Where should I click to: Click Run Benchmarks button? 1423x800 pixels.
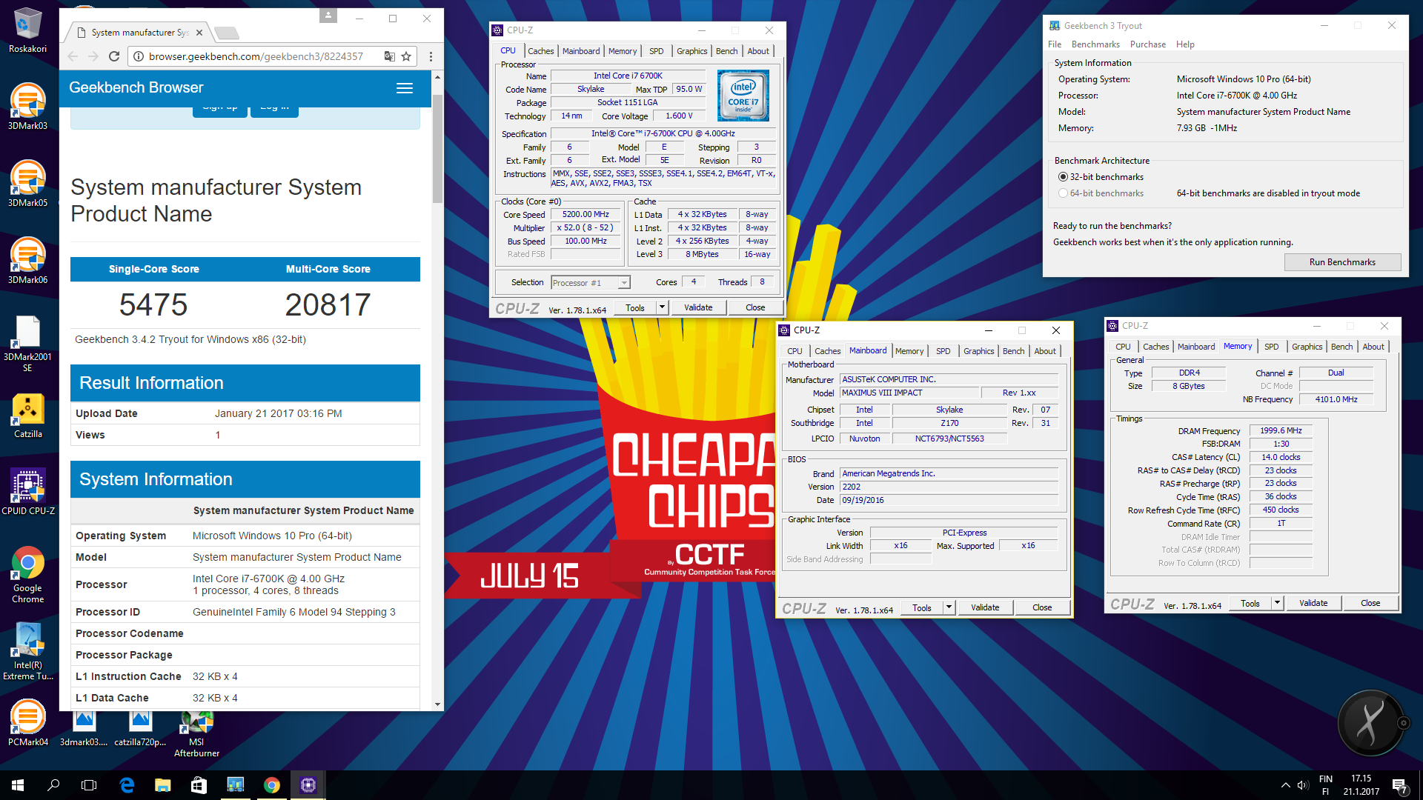pos(1342,262)
